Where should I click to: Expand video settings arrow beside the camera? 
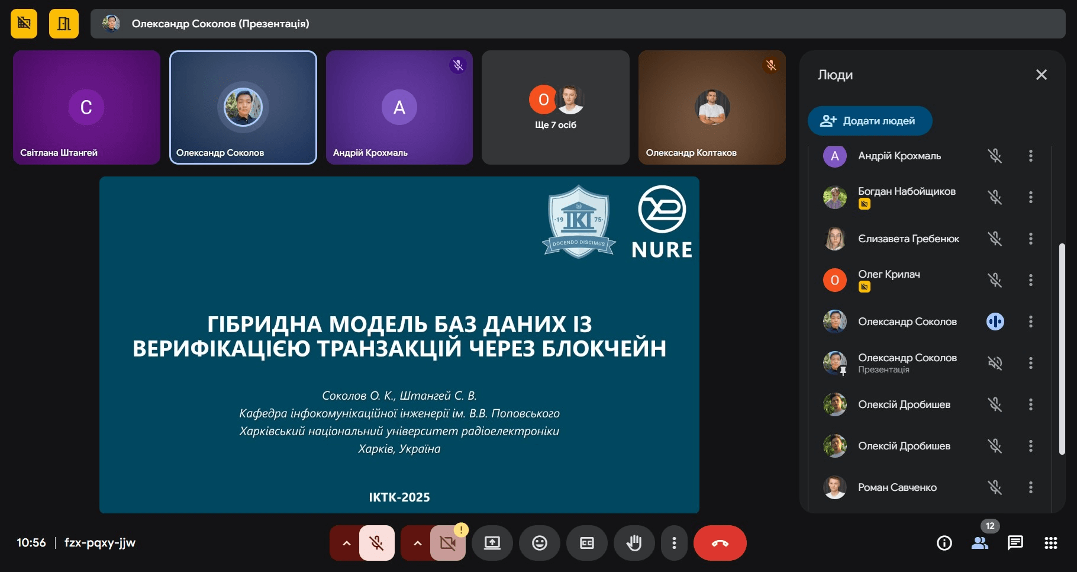417,543
